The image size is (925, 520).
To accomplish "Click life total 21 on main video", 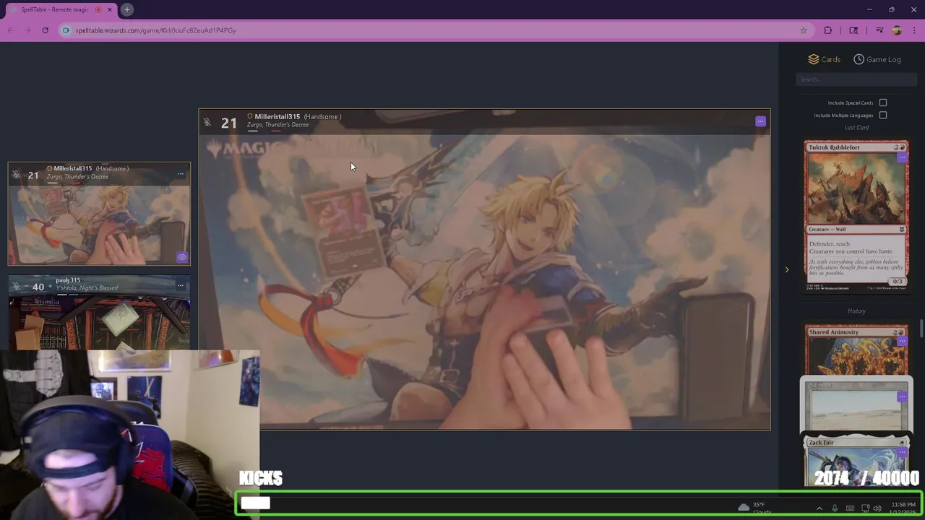I will pyautogui.click(x=229, y=123).
